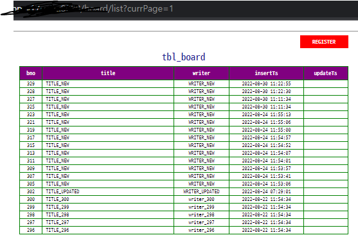Click TITLE_NEW in row 323
This screenshot has width=358, height=235.
coord(58,114)
